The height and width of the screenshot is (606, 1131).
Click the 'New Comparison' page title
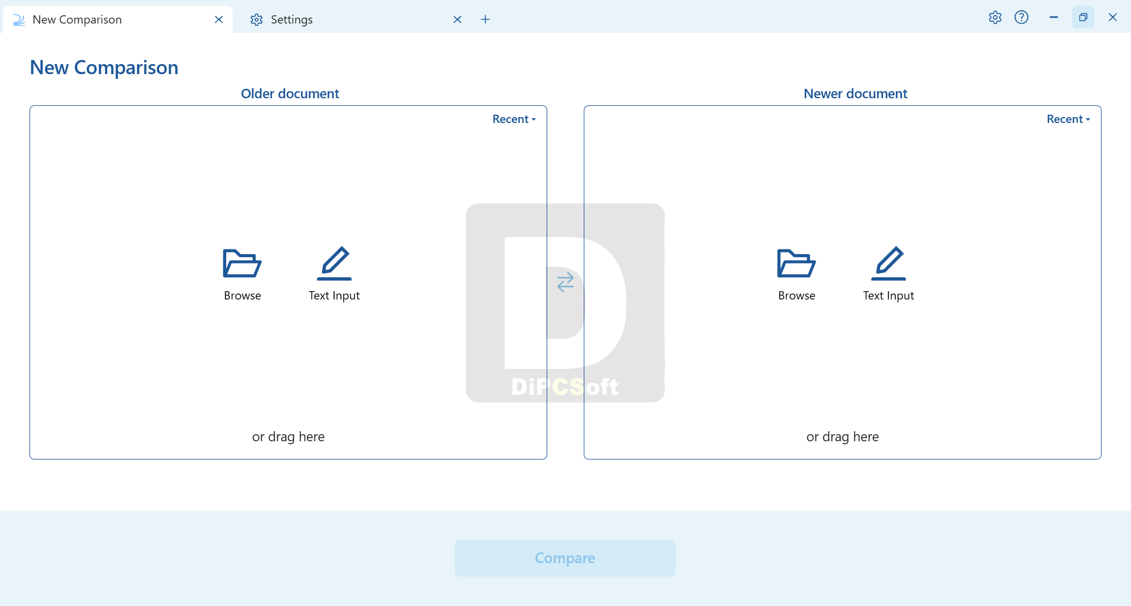pos(104,68)
